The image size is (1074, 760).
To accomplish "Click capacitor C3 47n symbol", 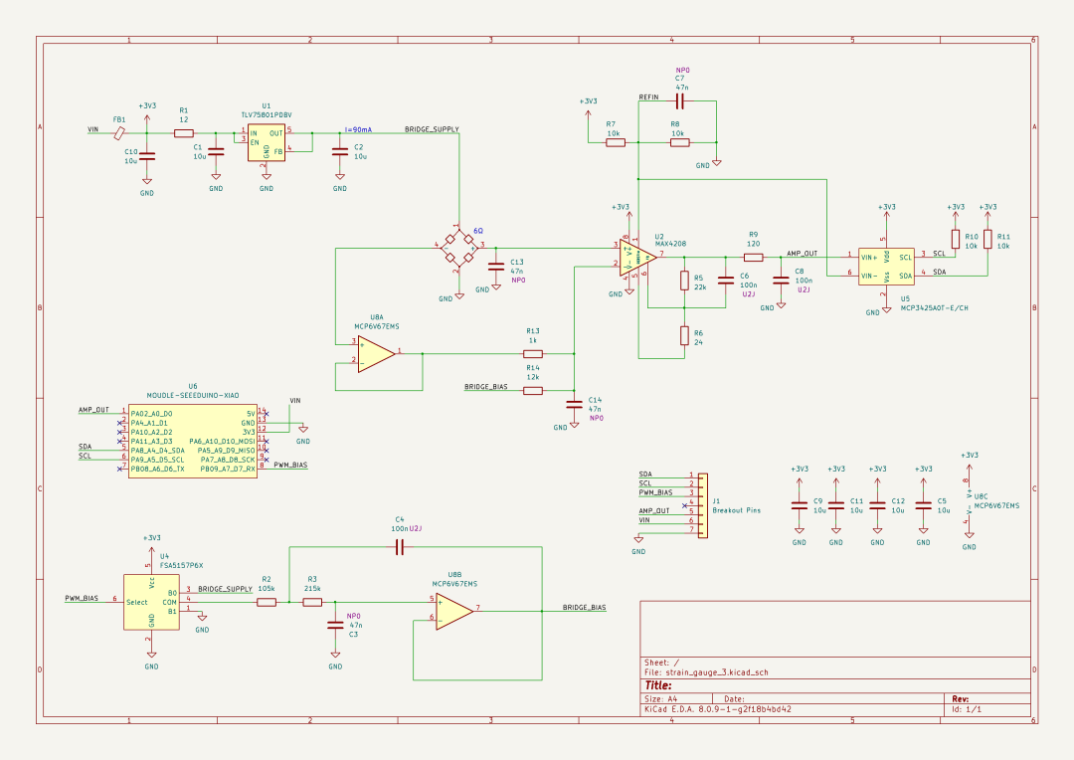I will click(335, 625).
